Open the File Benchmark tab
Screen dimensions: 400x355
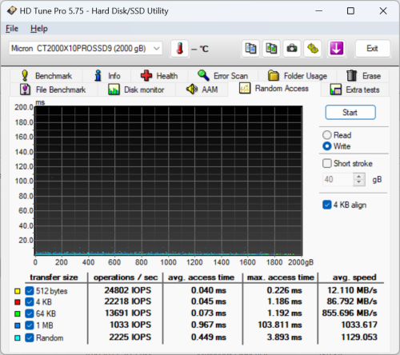(x=54, y=90)
